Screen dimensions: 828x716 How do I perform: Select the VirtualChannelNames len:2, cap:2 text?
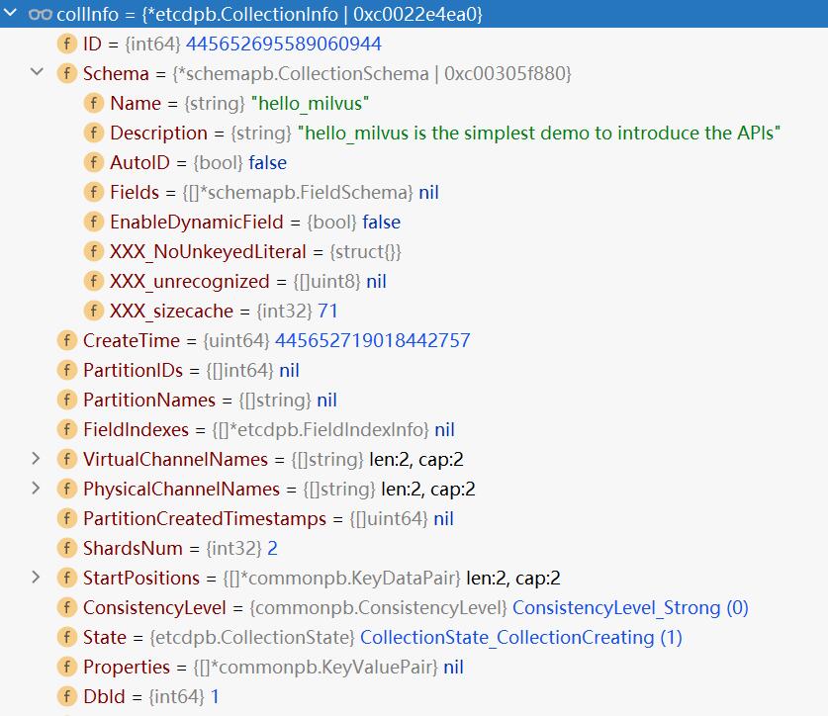point(416,460)
